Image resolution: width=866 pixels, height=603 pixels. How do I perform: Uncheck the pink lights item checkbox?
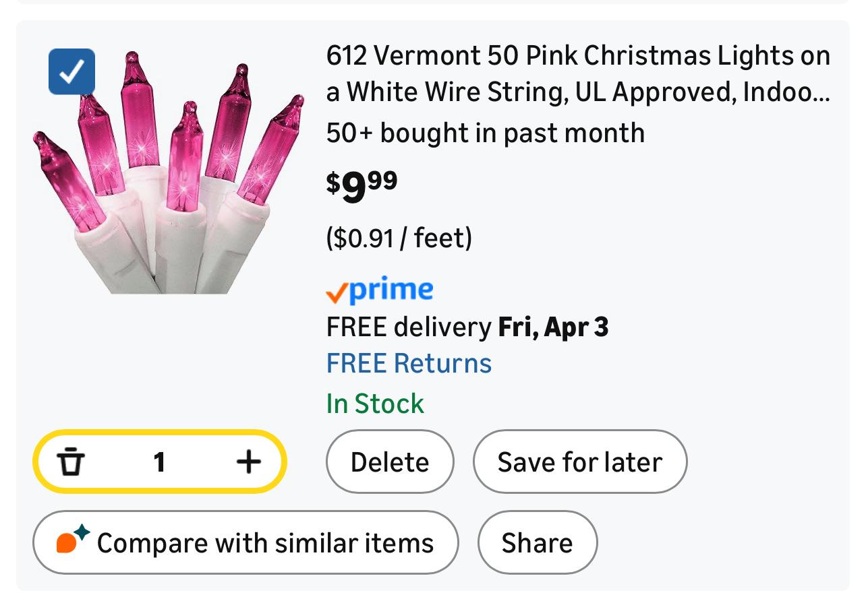click(71, 72)
